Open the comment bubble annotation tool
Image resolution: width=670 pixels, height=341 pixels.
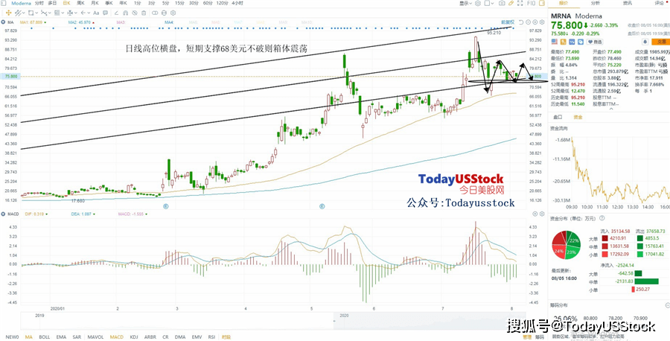[x=105, y=13]
